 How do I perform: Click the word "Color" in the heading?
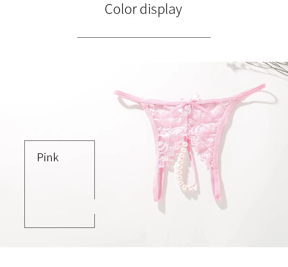pos(121,9)
